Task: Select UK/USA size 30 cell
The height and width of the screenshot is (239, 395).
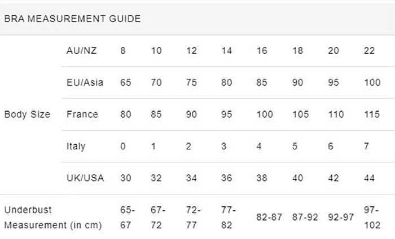Action: pos(126,178)
